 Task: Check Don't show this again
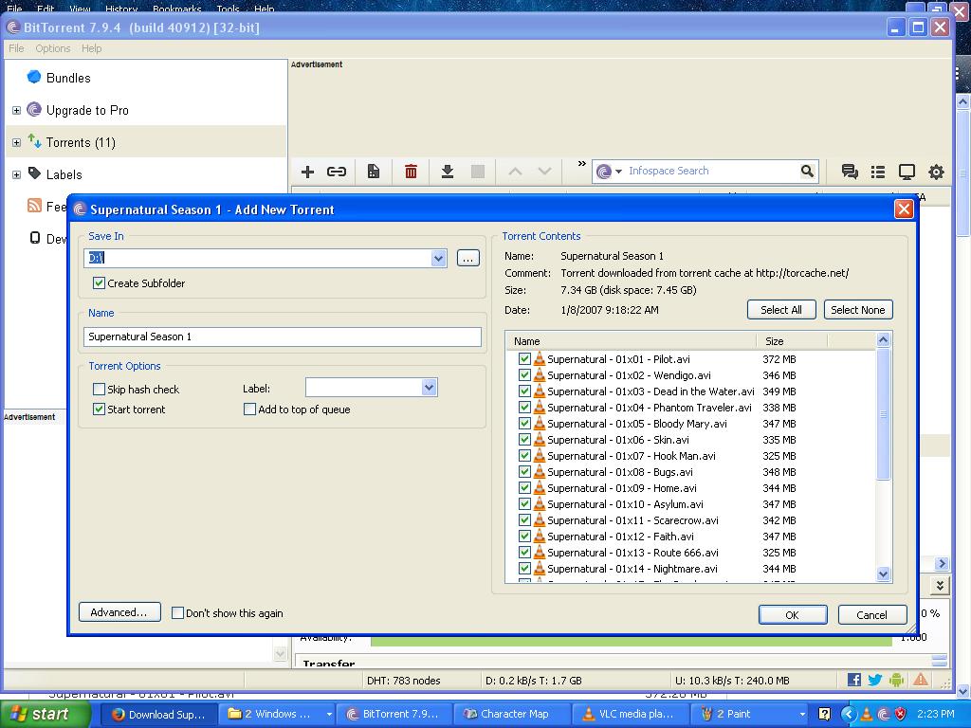click(x=177, y=613)
